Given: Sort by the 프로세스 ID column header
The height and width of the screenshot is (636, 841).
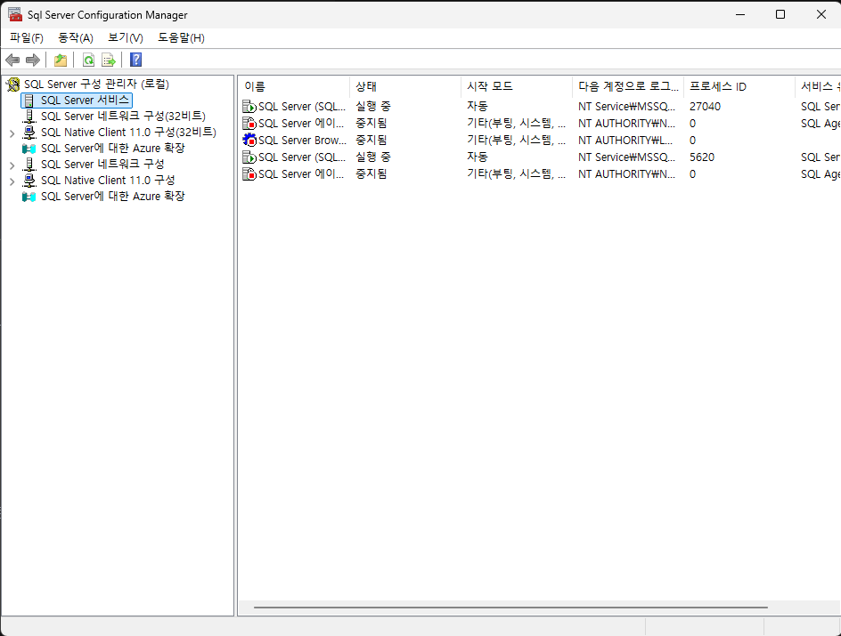Looking at the screenshot, I should click(739, 87).
